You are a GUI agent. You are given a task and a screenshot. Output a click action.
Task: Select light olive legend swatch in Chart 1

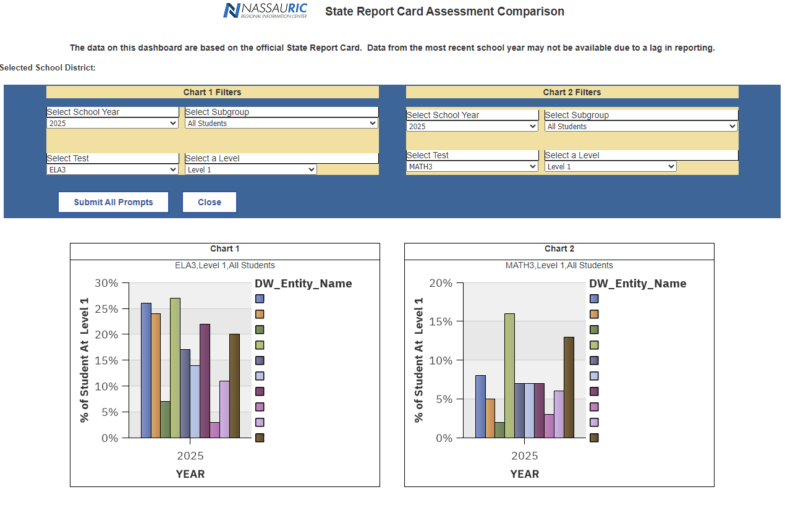(260, 345)
